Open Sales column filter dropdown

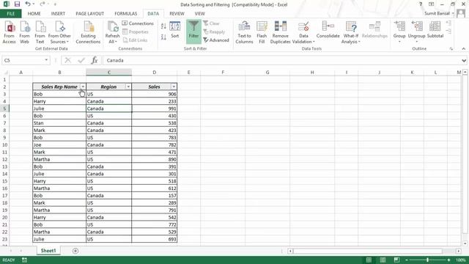[174, 87]
